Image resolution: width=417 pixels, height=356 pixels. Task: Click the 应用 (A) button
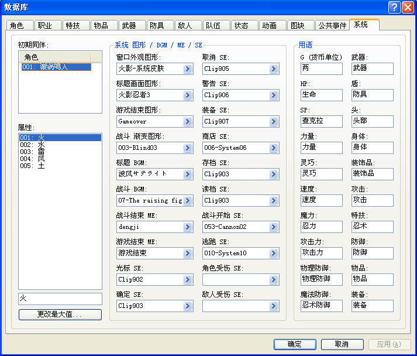pos(390,344)
